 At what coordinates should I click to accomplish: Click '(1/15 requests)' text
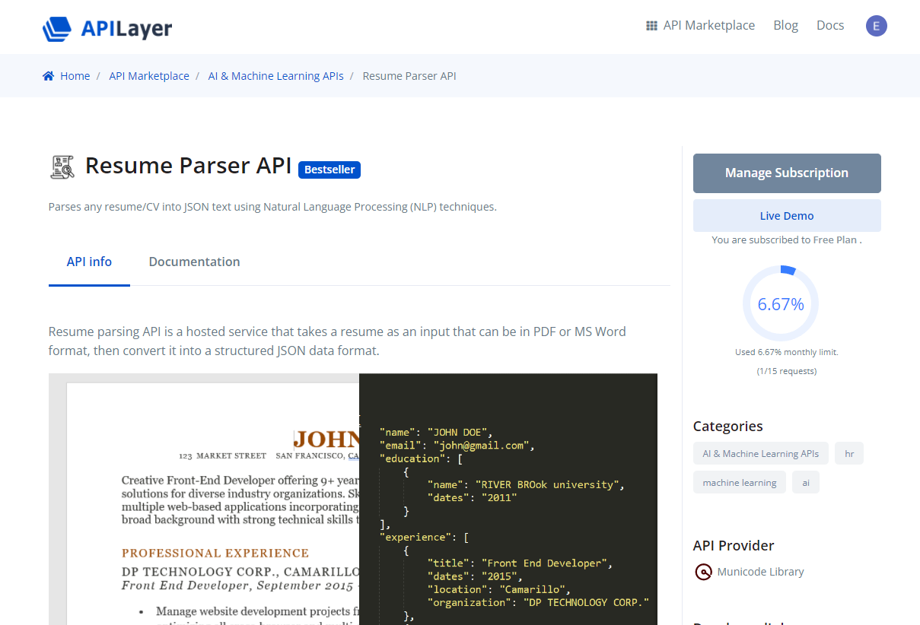coord(787,371)
